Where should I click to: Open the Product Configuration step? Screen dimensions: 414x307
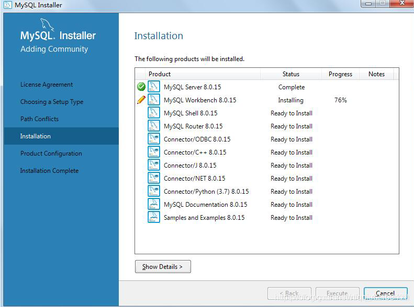[x=51, y=153]
